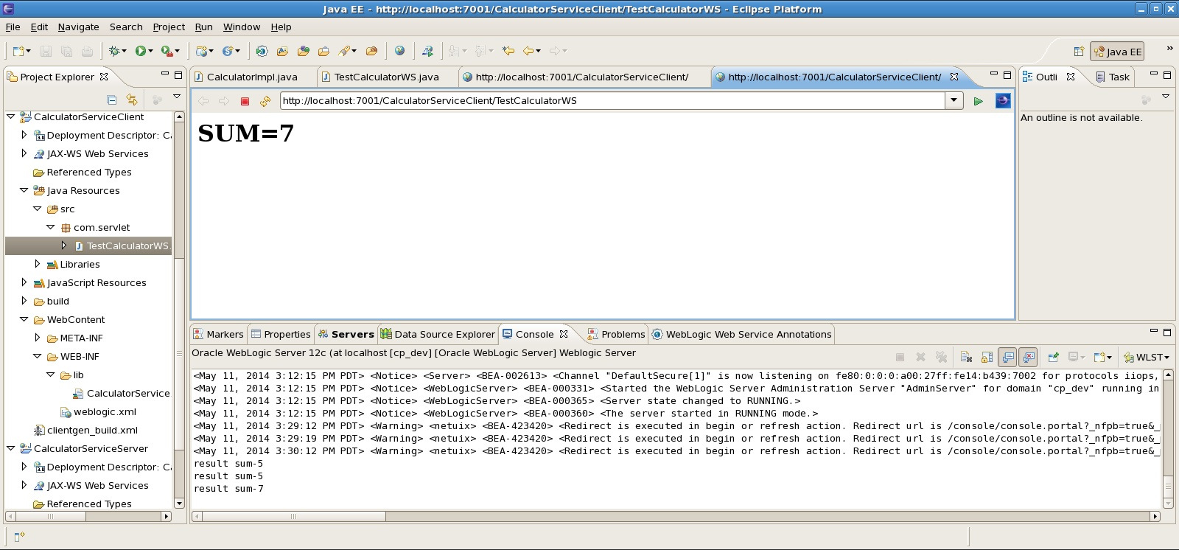
Task: Switch to TestCalculatorWS.java editor tab
Action: pyautogui.click(x=386, y=77)
